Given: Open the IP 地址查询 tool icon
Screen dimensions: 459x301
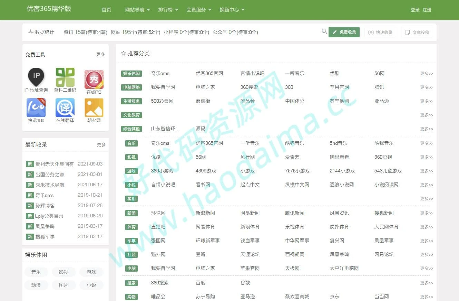Looking at the screenshot, I should 36,77.
